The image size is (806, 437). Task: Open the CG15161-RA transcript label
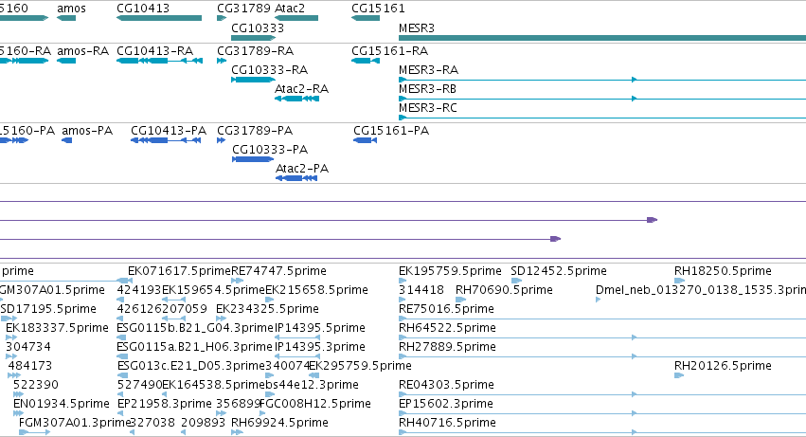389,51
